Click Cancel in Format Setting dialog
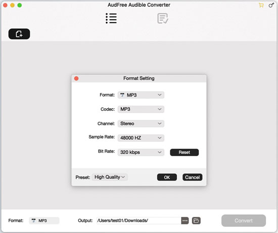The width and height of the screenshot is (278, 233). [193, 177]
